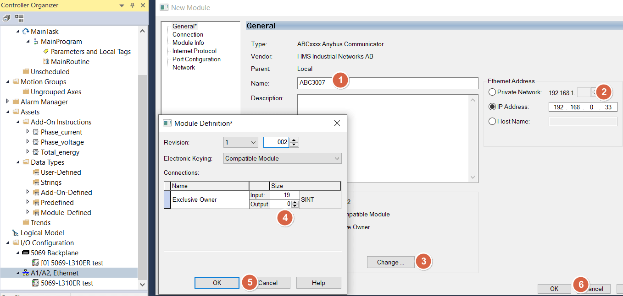Open the Electronic Keying dropdown

(283, 158)
